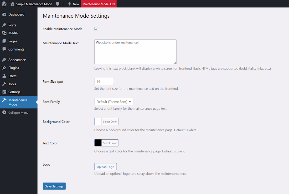Go to the Posts menu
The image size is (289, 194).
pyautogui.click(x=19, y=25)
